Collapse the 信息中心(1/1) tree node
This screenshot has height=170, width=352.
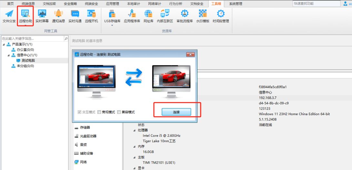pos(8,55)
